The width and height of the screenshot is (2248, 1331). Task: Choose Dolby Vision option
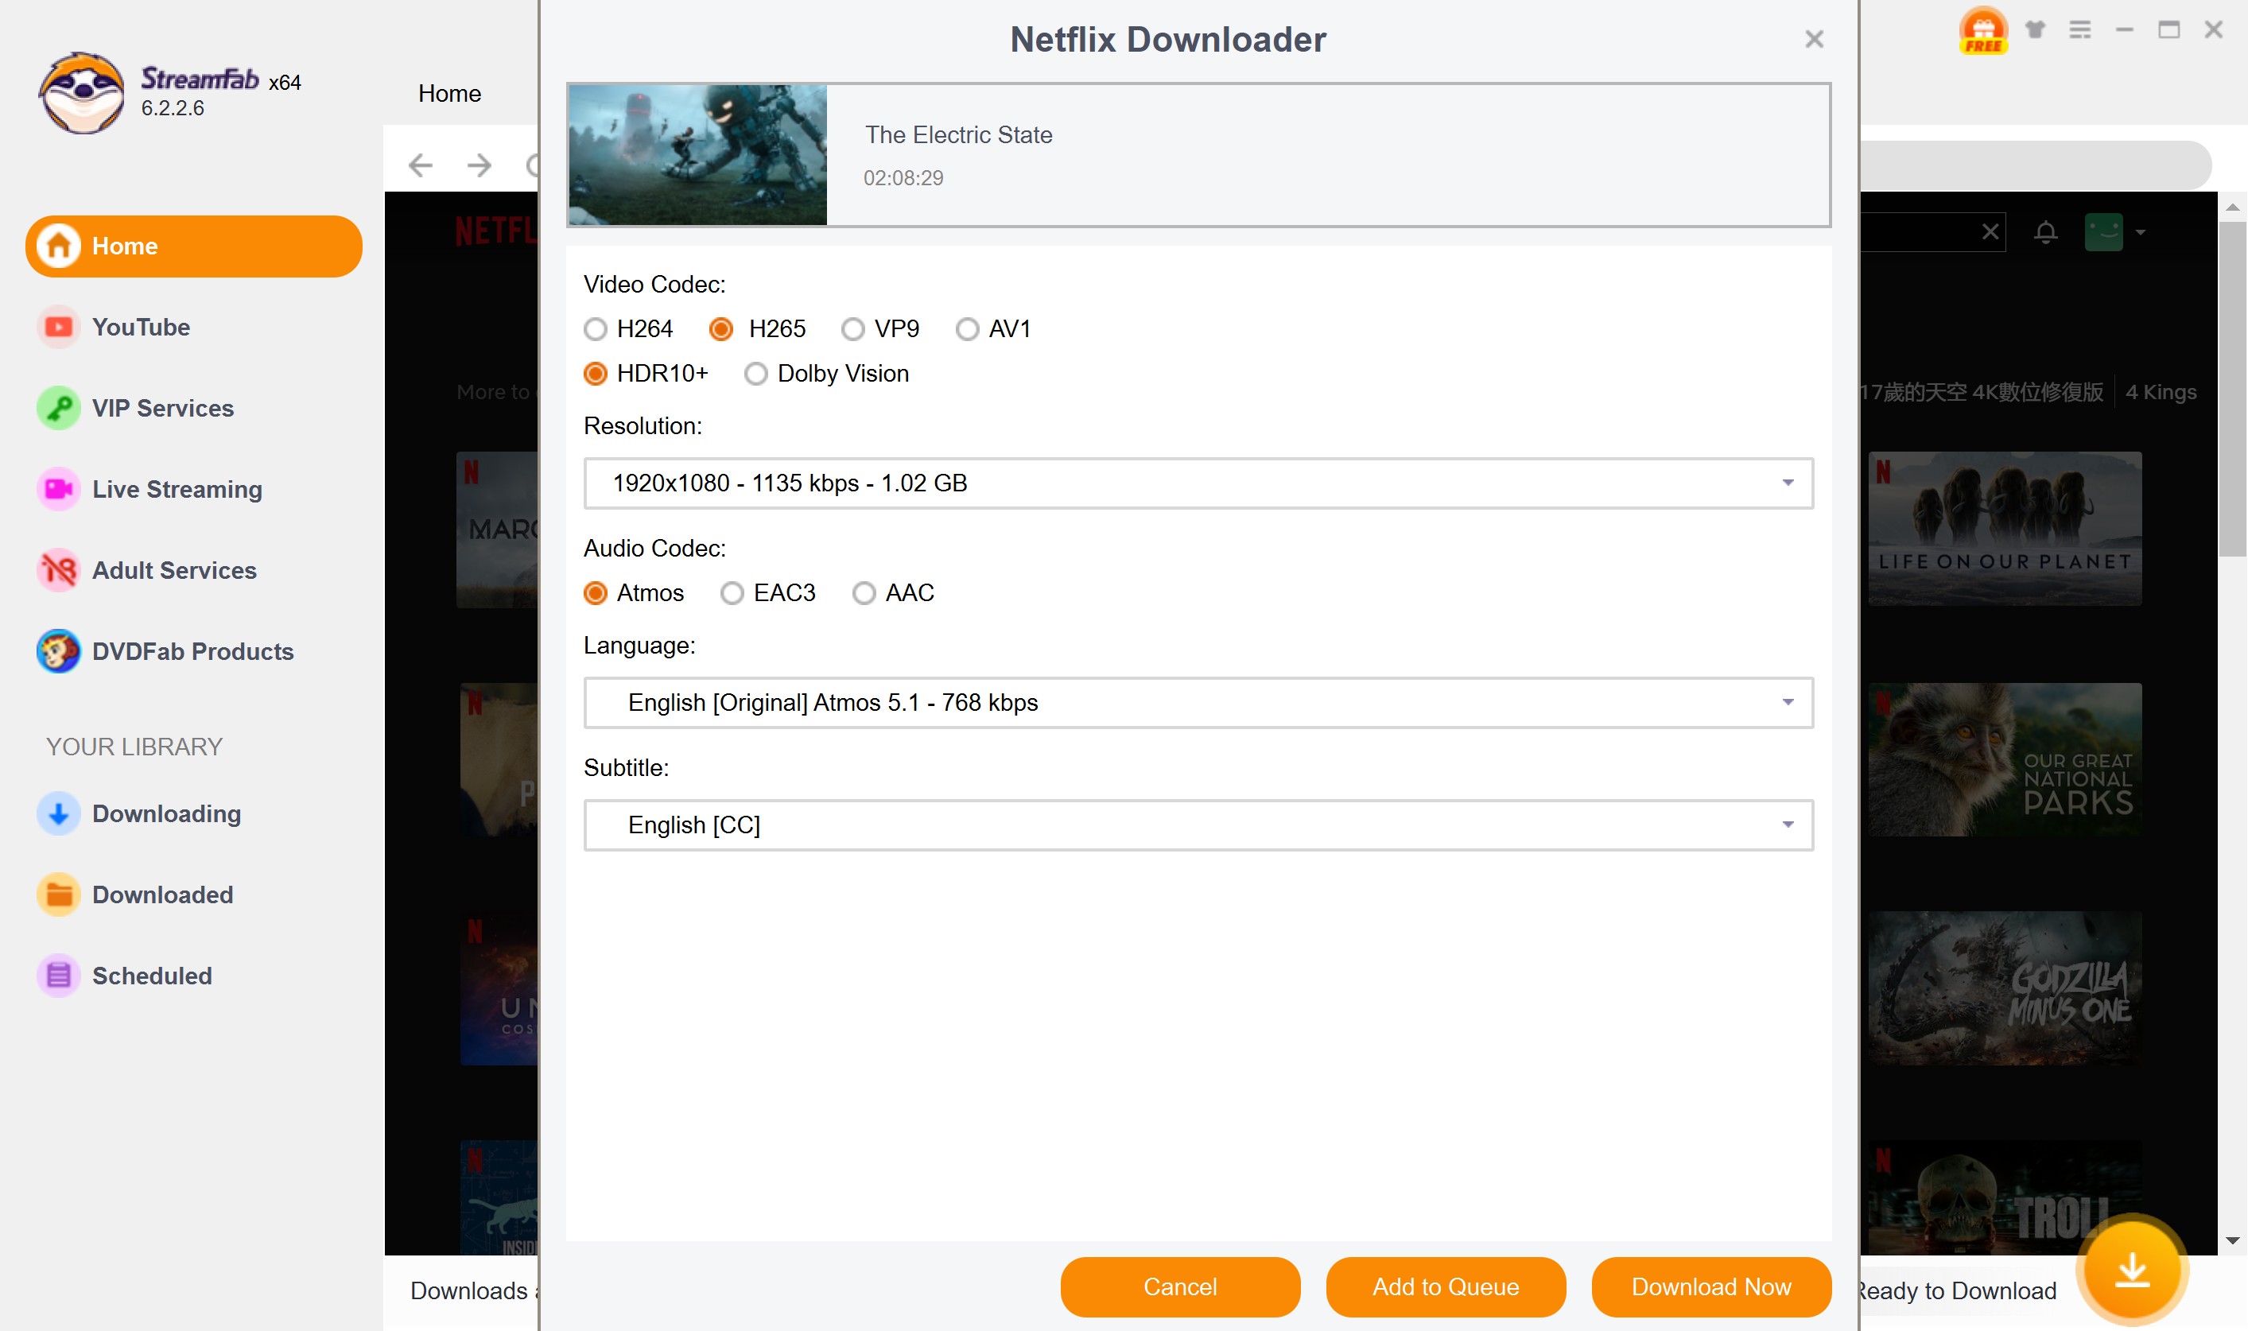(x=826, y=373)
